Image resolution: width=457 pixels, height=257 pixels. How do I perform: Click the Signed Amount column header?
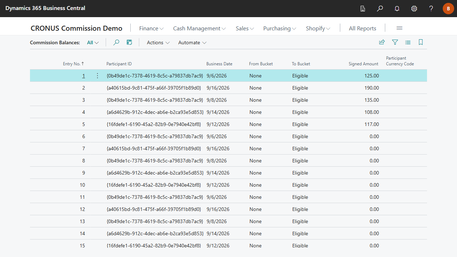[x=363, y=64]
